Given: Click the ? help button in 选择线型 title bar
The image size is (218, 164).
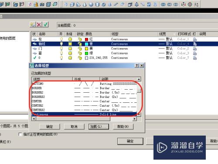Looking at the screenshot, I should click(137, 66).
